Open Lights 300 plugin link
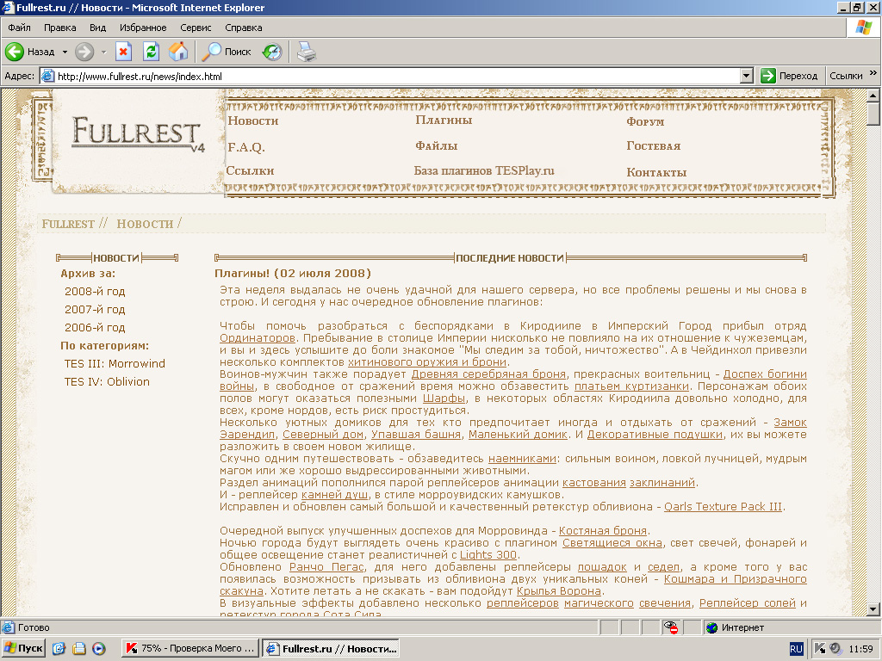 pyautogui.click(x=488, y=555)
